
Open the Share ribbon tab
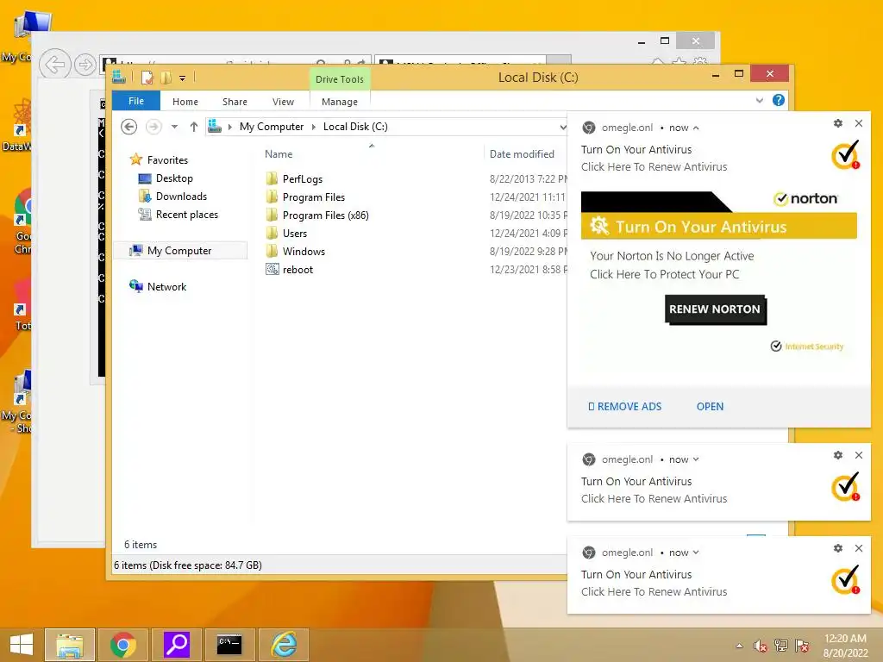click(235, 102)
